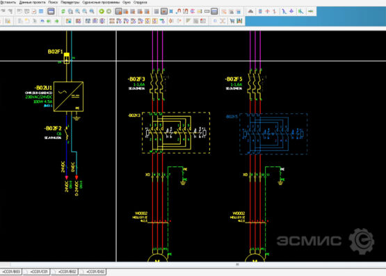This screenshot has height=276, width=386.
Task: Click the blue-and-yellow picture icon in second row
Action: [68, 21]
